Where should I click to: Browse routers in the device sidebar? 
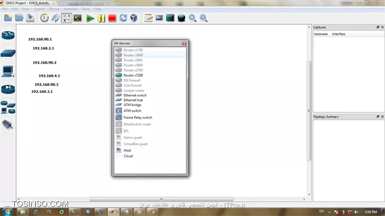pyautogui.click(x=8, y=36)
